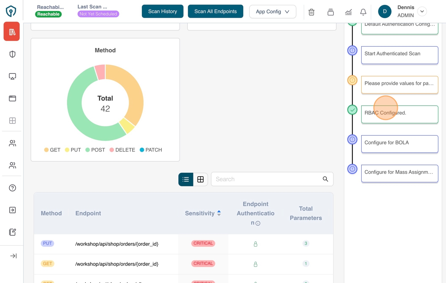Viewport: 446px width, 283px height.
Task: Open the help question mark sidebar icon
Action: 12,188
